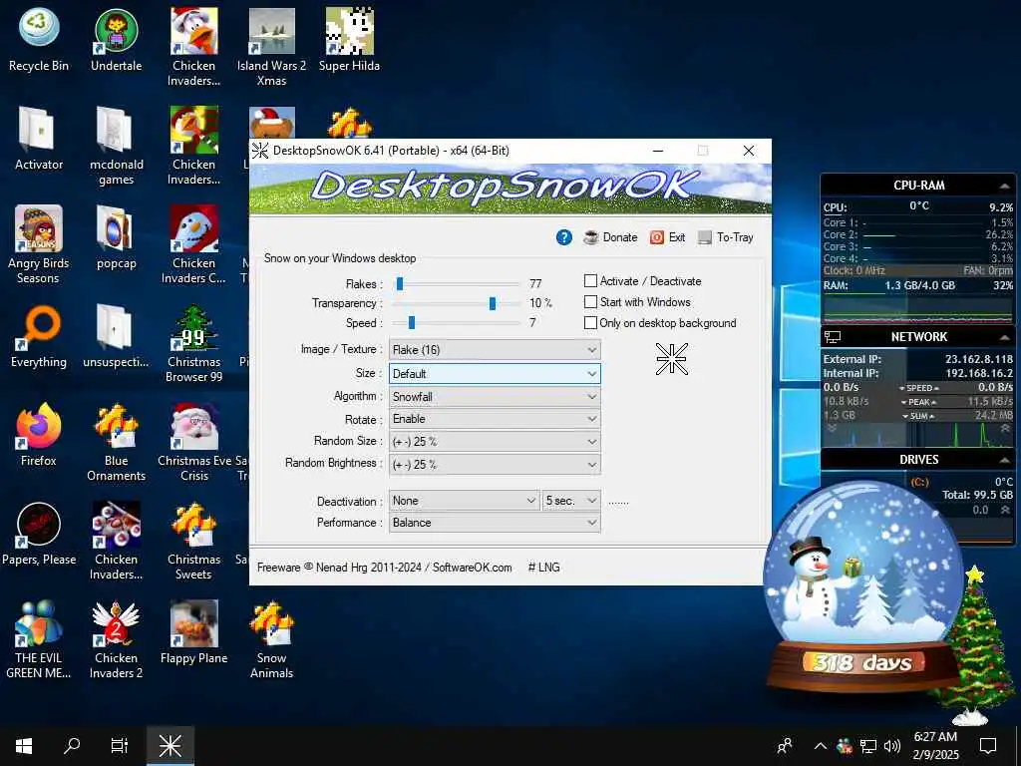Click the Freeware Nenad Hrg SoftwareOK.com link
Screen dimensions: 1021x766
coord(384,568)
